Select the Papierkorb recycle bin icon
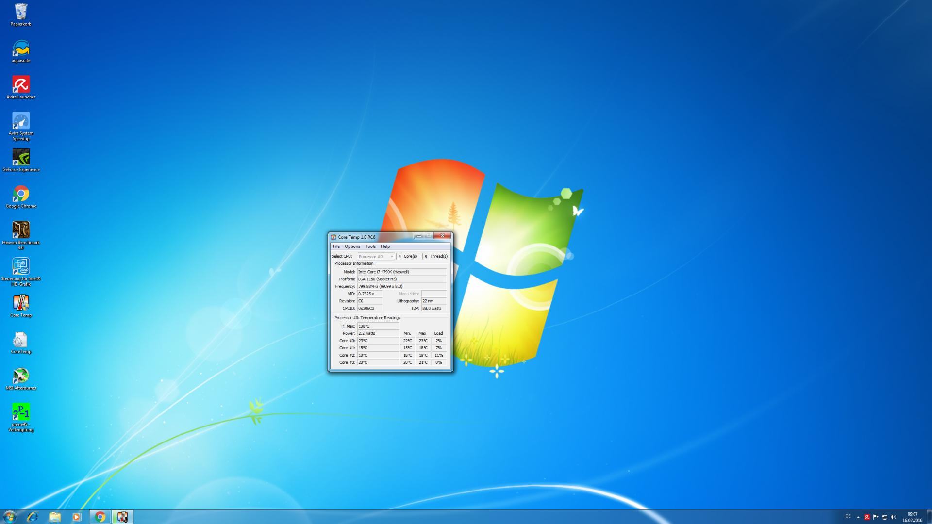 click(21, 15)
